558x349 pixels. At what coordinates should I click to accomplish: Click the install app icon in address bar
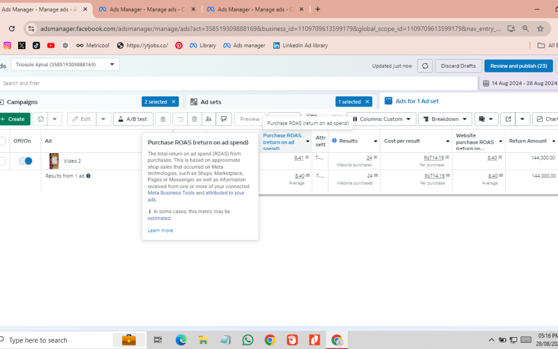[x=511, y=28]
